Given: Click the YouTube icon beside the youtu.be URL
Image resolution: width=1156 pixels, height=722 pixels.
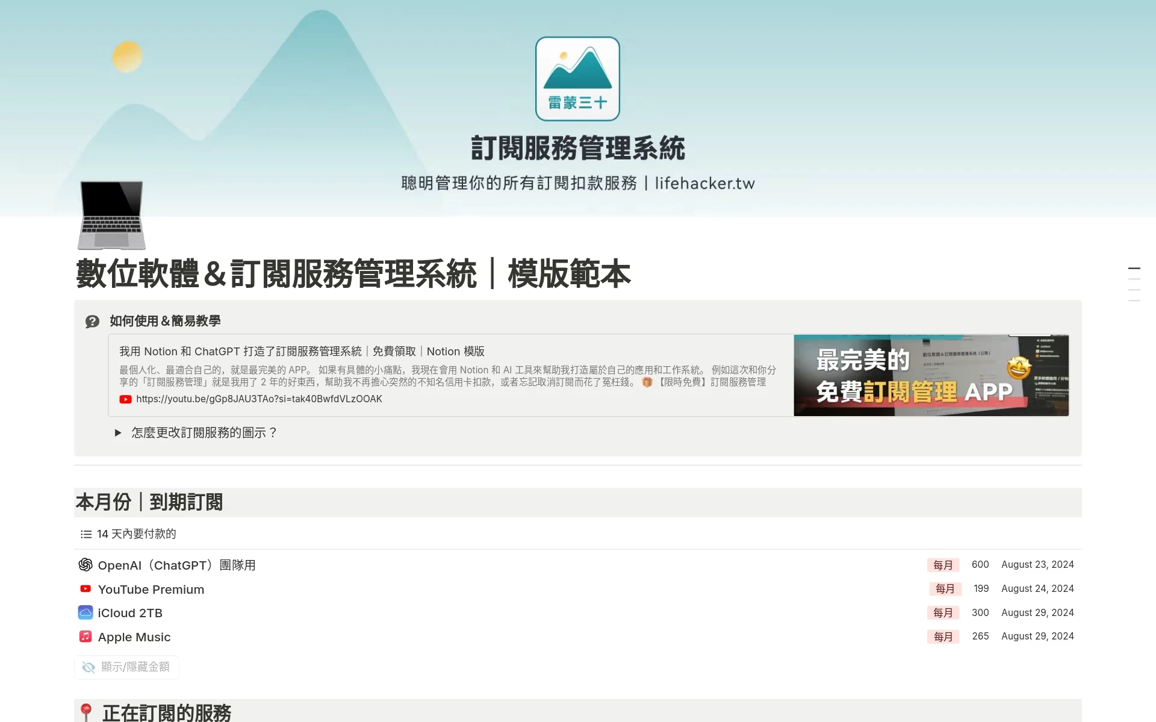Looking at the screenshot, I should pyautogui.click(x=125, y=399).
